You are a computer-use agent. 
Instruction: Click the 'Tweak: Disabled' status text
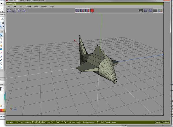pos(162,122)
